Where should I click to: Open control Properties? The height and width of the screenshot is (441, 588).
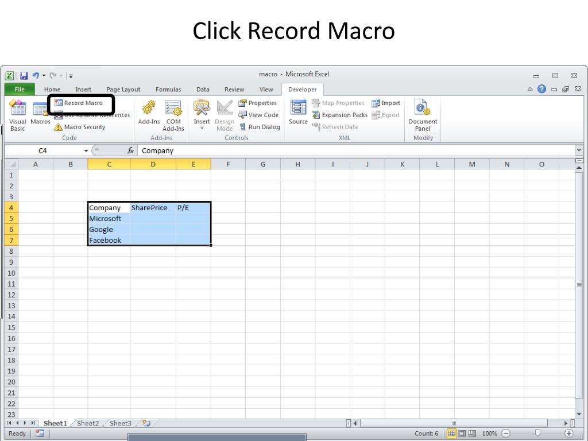point(258,103)
